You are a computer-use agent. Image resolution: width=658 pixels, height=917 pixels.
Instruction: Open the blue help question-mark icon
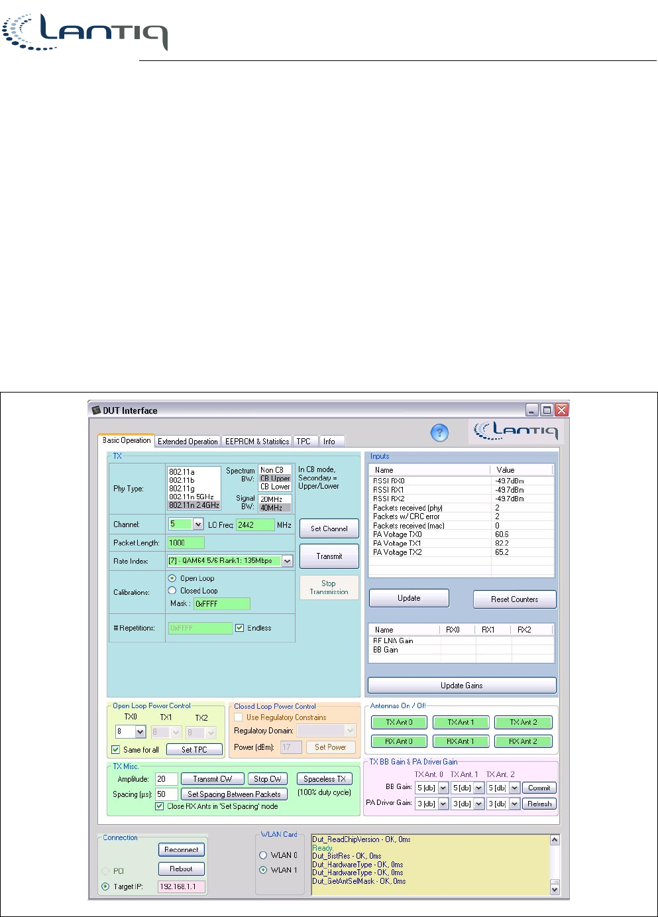click(439, 433)
